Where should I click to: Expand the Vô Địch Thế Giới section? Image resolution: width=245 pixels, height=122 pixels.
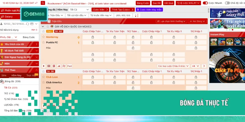tap(19, 51)
